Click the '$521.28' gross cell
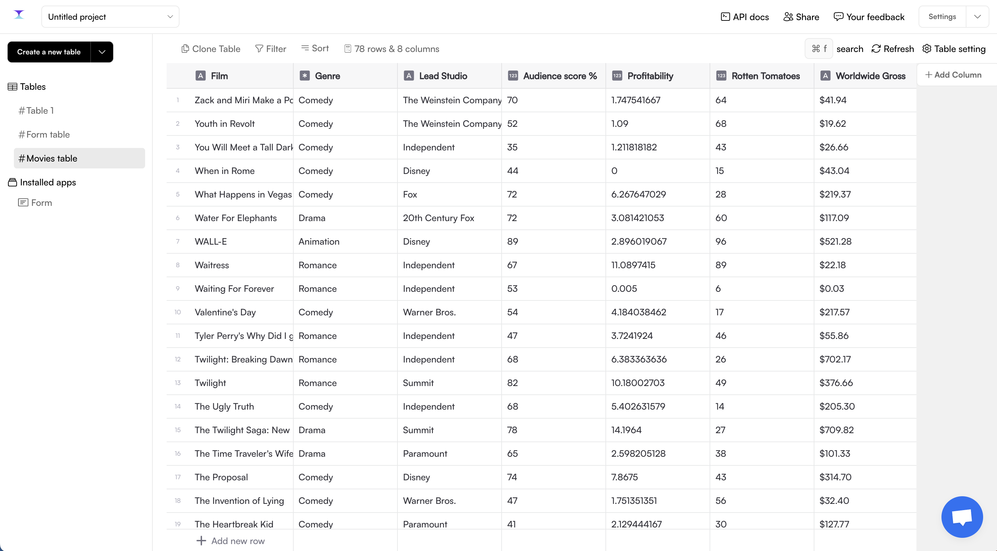This screenshot has width=997, height=551. (x=865, y=242)
